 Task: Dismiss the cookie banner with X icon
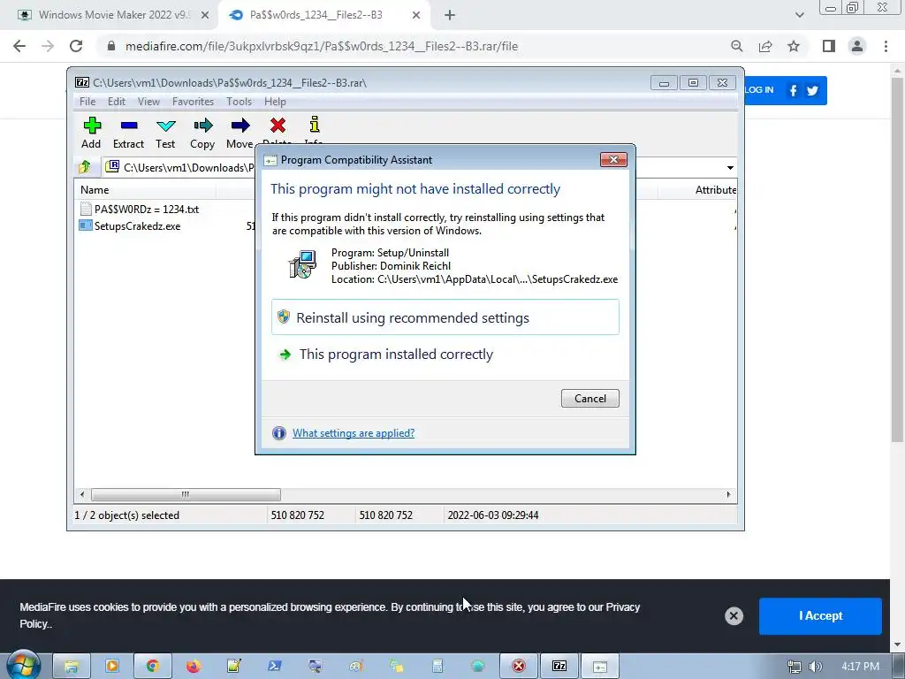734,616
